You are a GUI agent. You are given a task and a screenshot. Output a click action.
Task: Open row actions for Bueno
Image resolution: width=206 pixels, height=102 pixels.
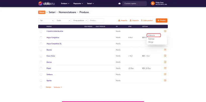click(x=165, y=50)
